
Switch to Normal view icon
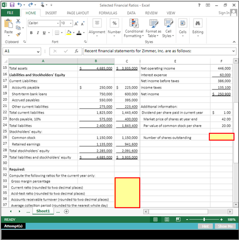156,220
